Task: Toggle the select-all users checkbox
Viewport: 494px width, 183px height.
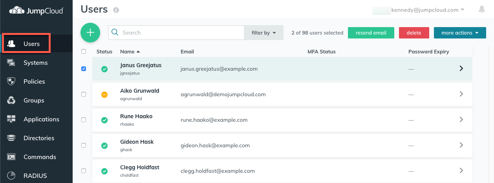Action: [84, 51]
